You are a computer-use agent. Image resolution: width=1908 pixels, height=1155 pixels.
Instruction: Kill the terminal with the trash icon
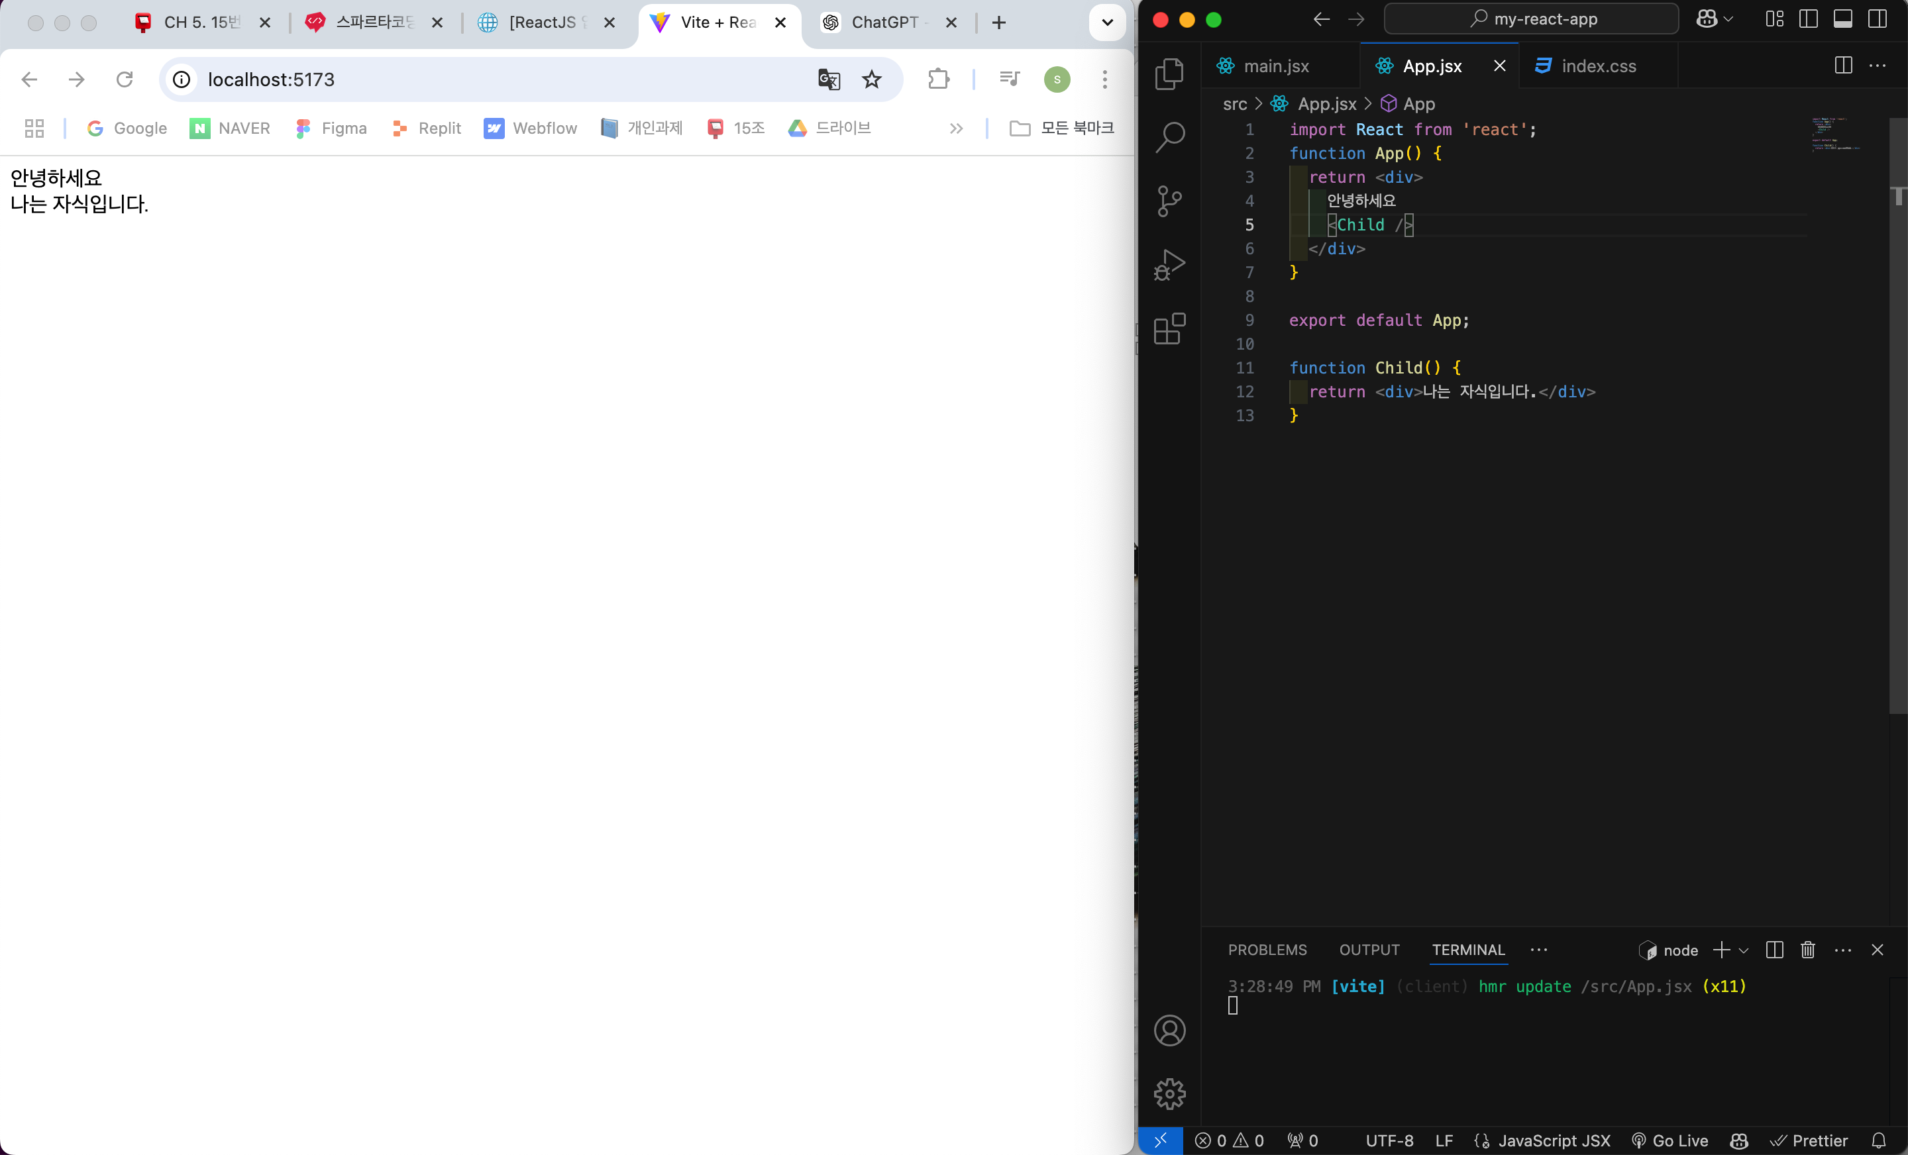1807,950
